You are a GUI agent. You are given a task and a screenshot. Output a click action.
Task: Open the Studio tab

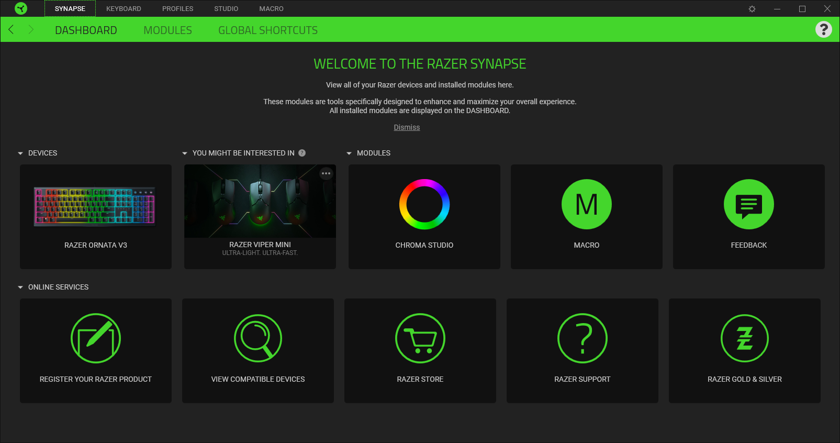[x=226, y=8]
